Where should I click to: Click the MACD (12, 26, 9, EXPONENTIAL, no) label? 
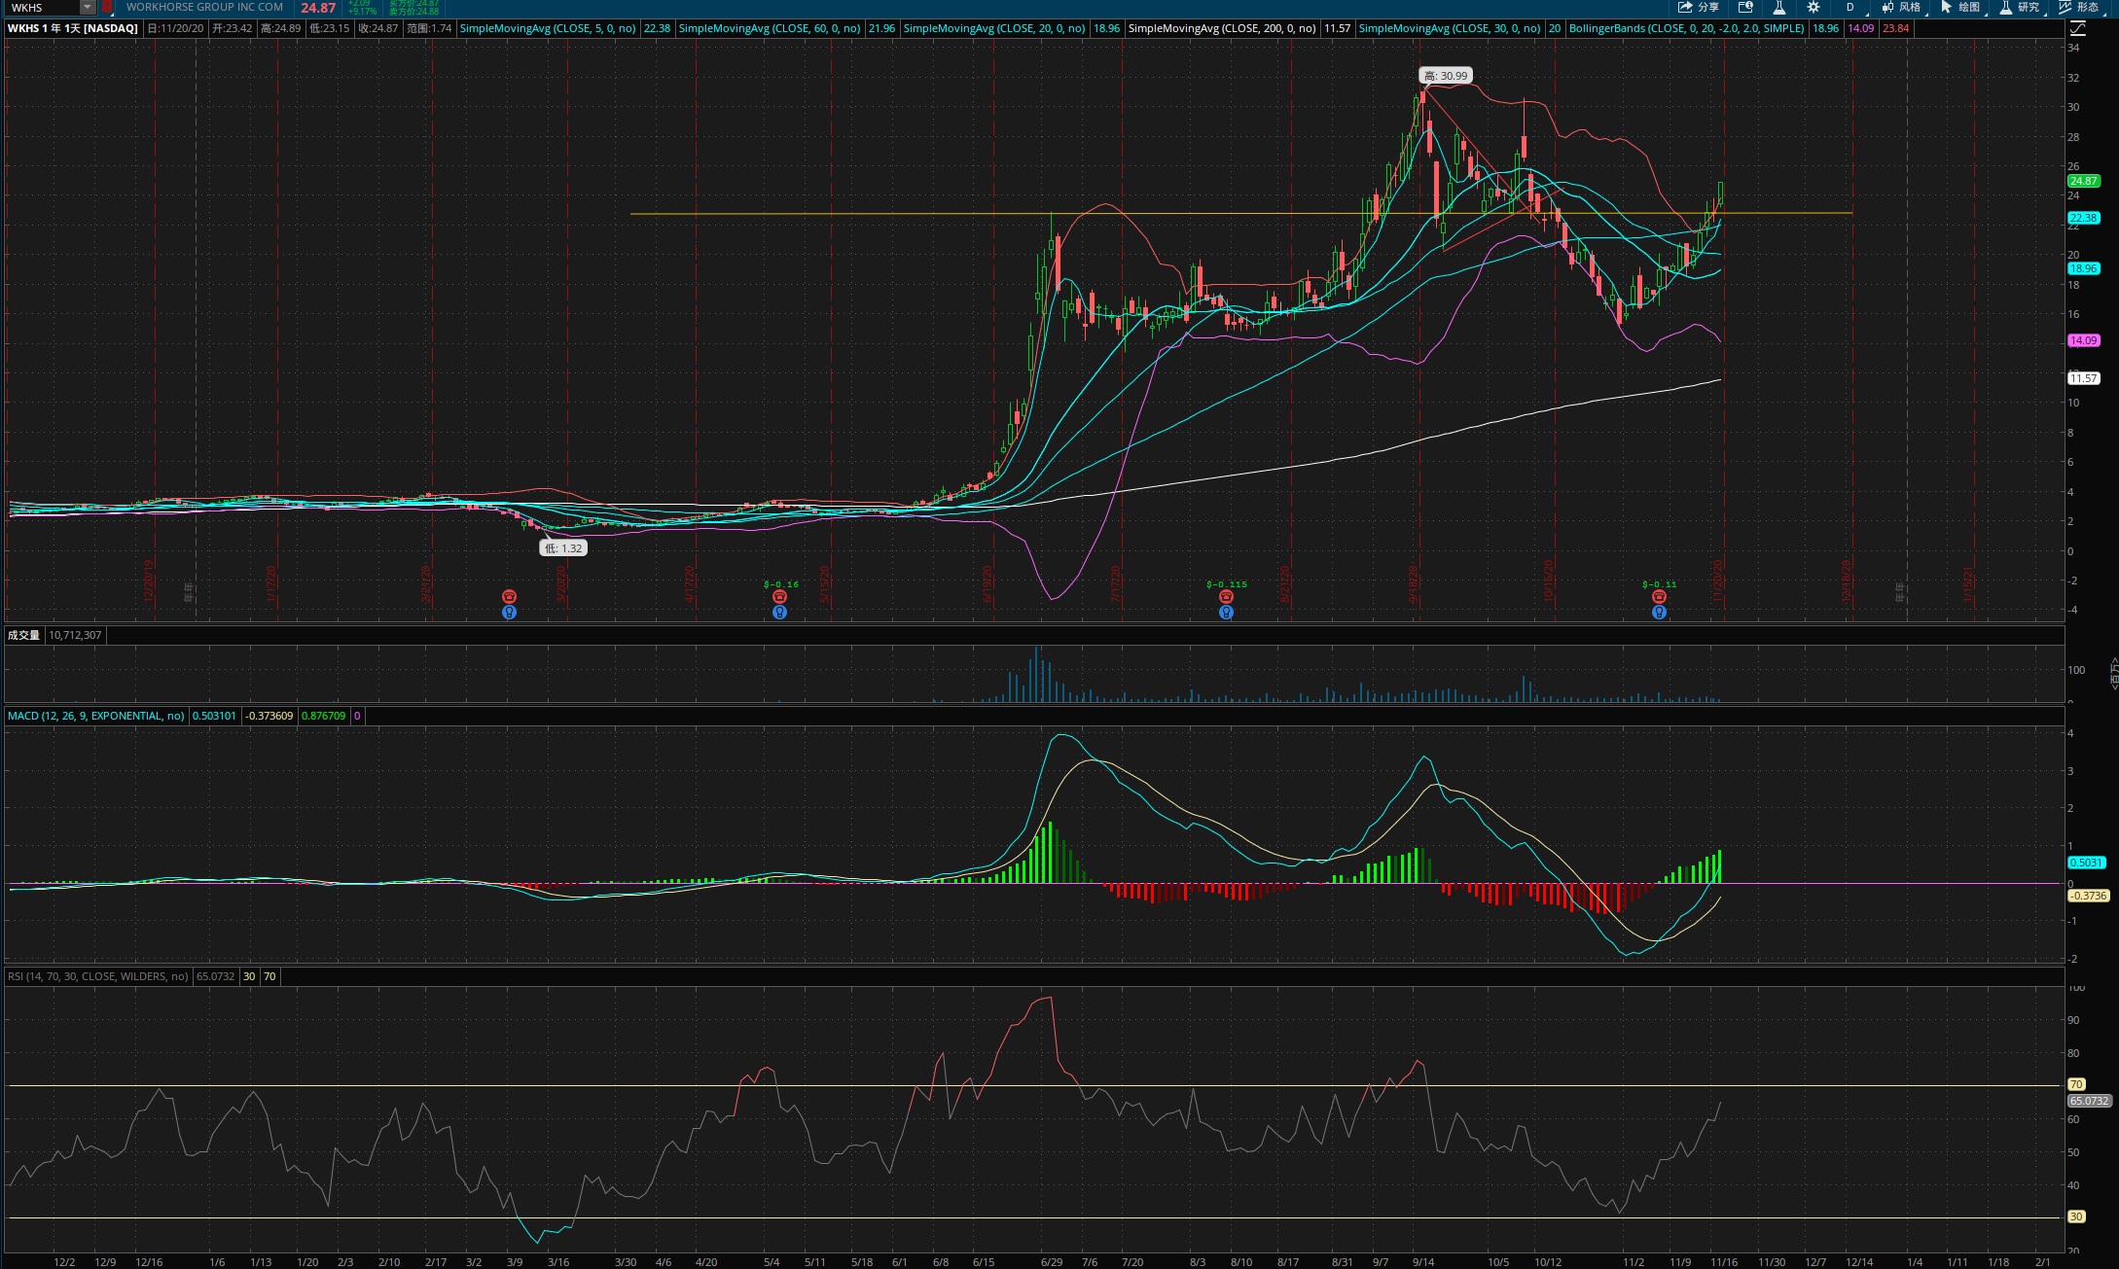pos(96,716)
